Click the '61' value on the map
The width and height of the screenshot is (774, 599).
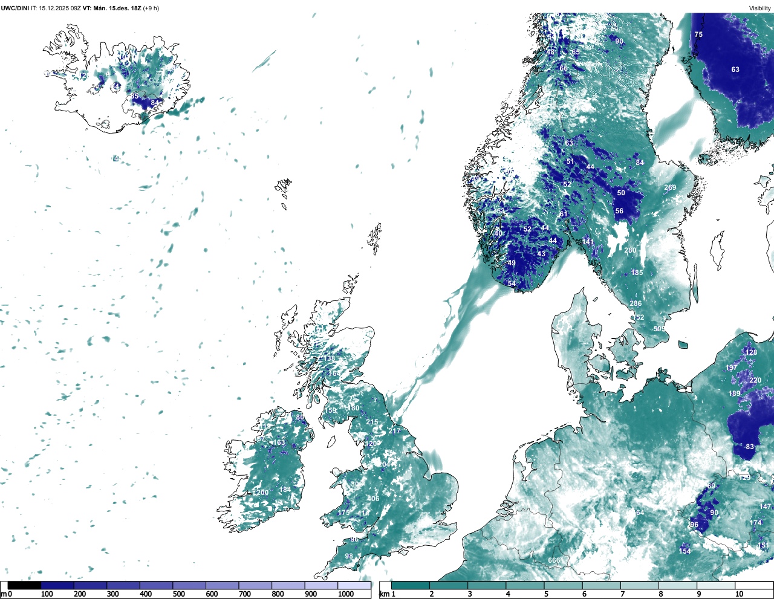(564, 214)
